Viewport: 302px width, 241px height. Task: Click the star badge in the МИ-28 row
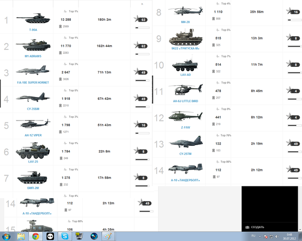tap(293, 11)
